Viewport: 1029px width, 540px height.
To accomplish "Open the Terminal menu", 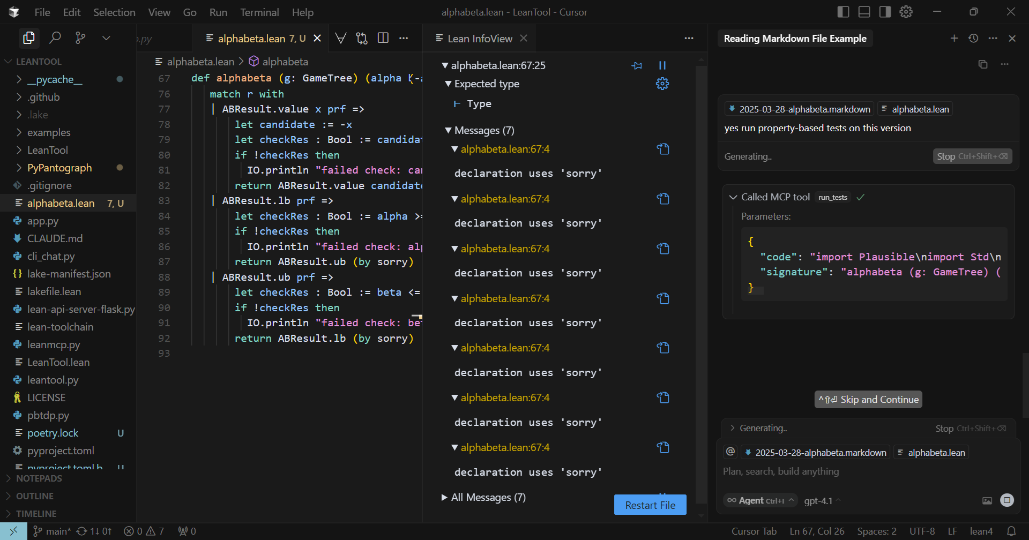I will (x=259, y=12).
